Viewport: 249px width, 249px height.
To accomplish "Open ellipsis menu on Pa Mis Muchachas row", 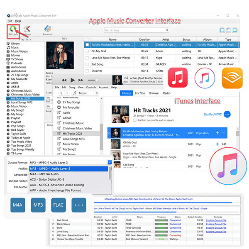I will coord(223,133).
